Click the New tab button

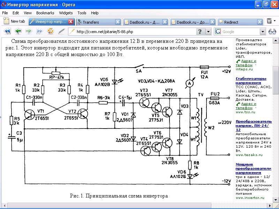tap(14, 22)
